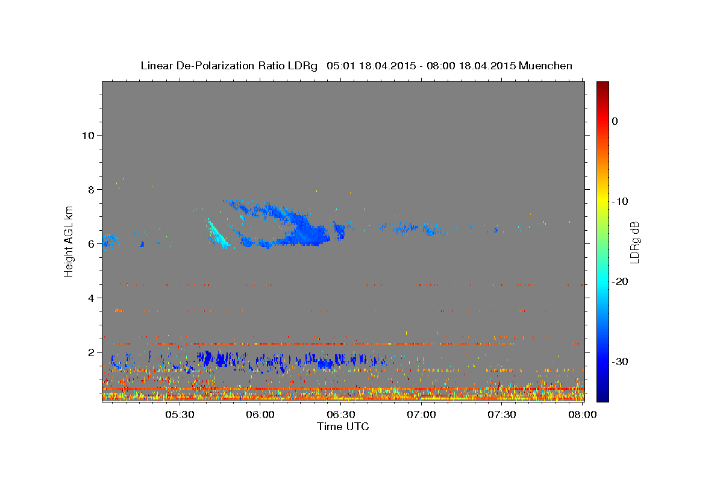Viewport: 723px width, 482px height.
Task: Click the 'Muenchen' location label in the title
Action: tap(546, 66)
